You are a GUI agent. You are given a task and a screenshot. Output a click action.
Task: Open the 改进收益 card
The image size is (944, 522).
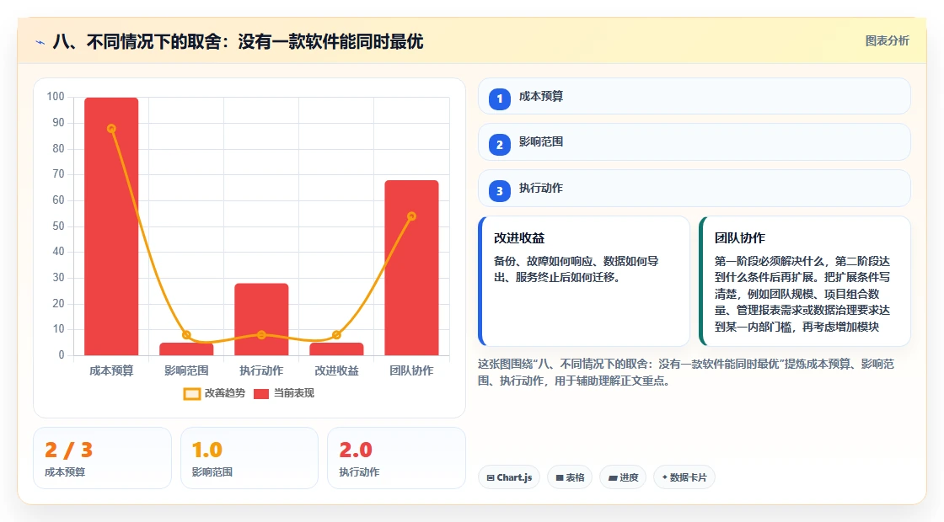point(584,281)
